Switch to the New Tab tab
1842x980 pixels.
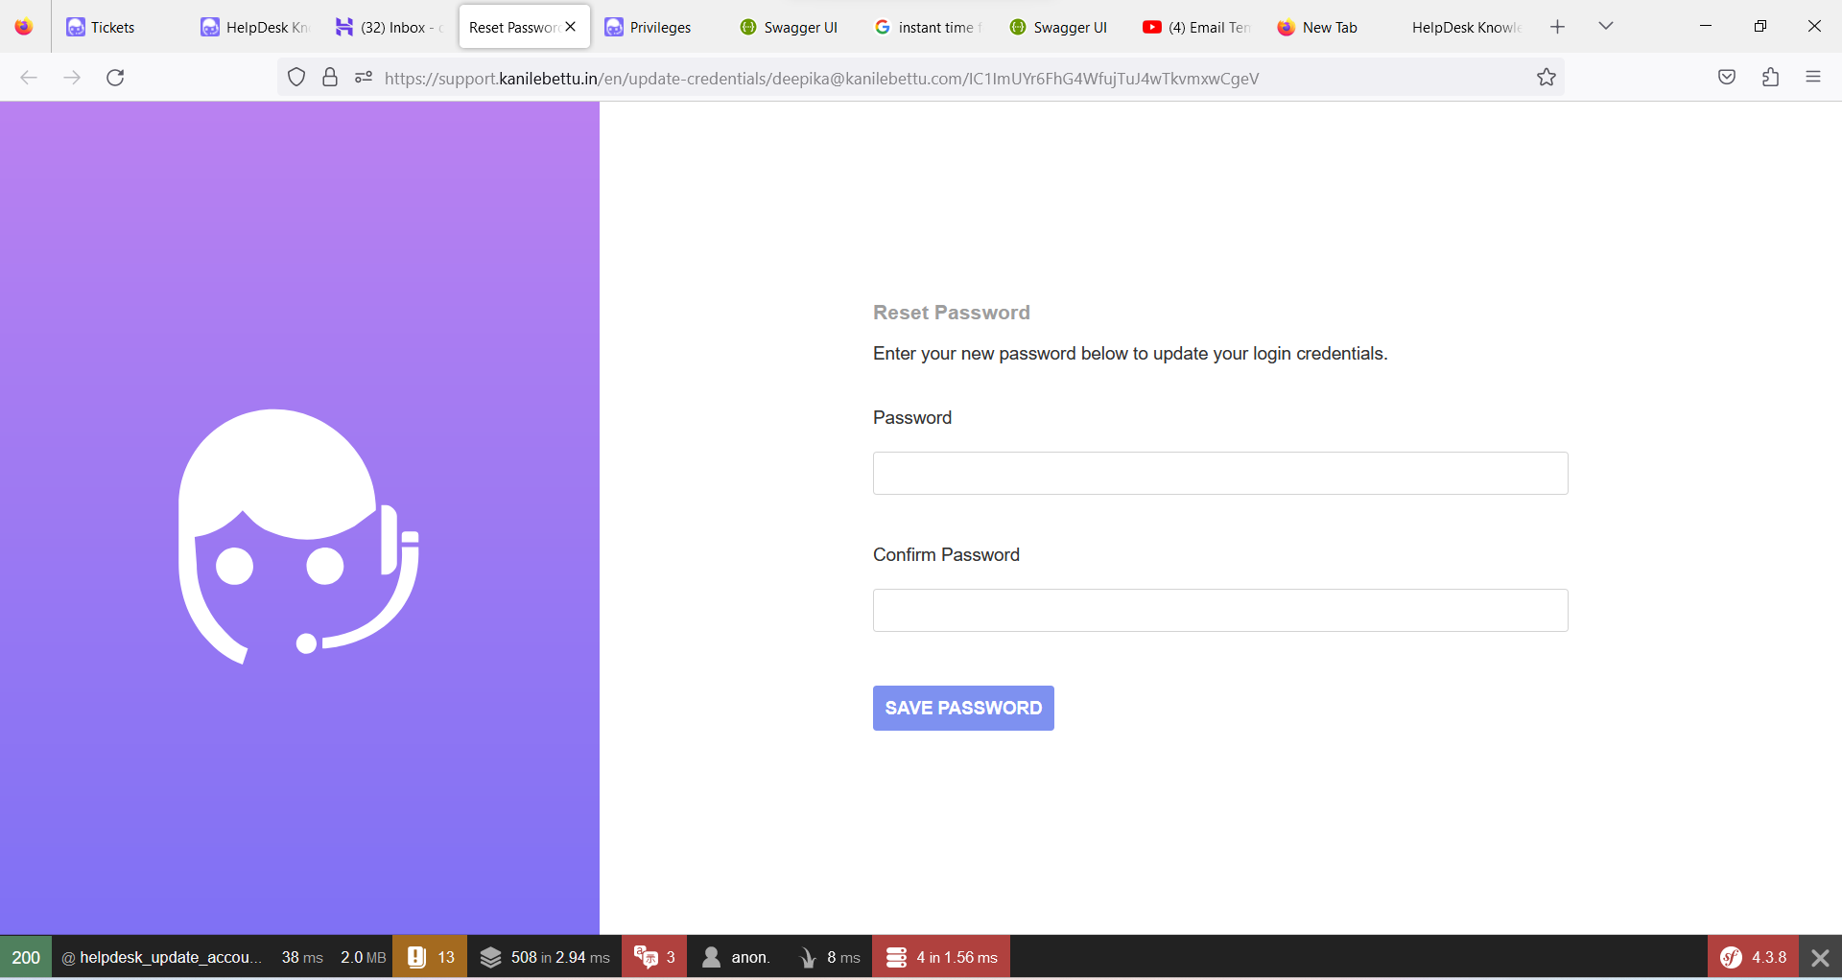point(1334,27)
